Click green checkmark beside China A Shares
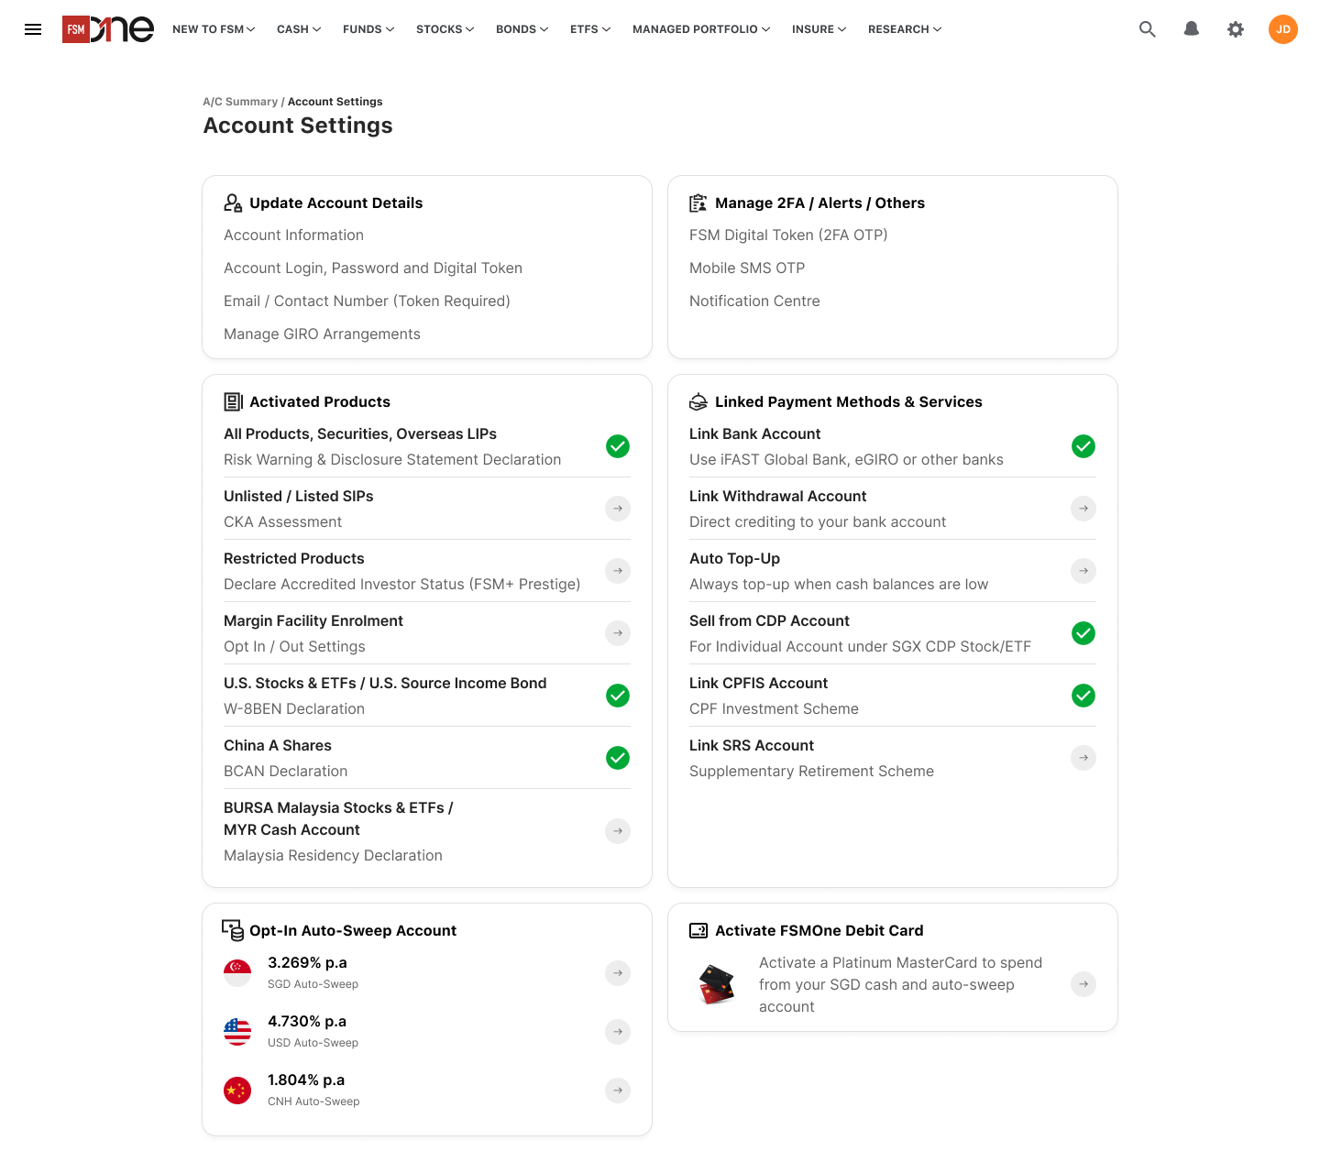 pos(618,758)
